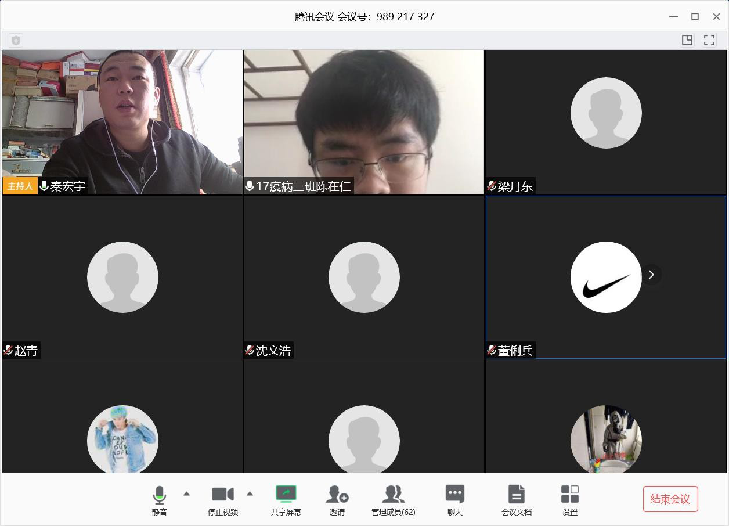
Task: Select 秦宏宇 host video tile
Action: coord(122,122)
